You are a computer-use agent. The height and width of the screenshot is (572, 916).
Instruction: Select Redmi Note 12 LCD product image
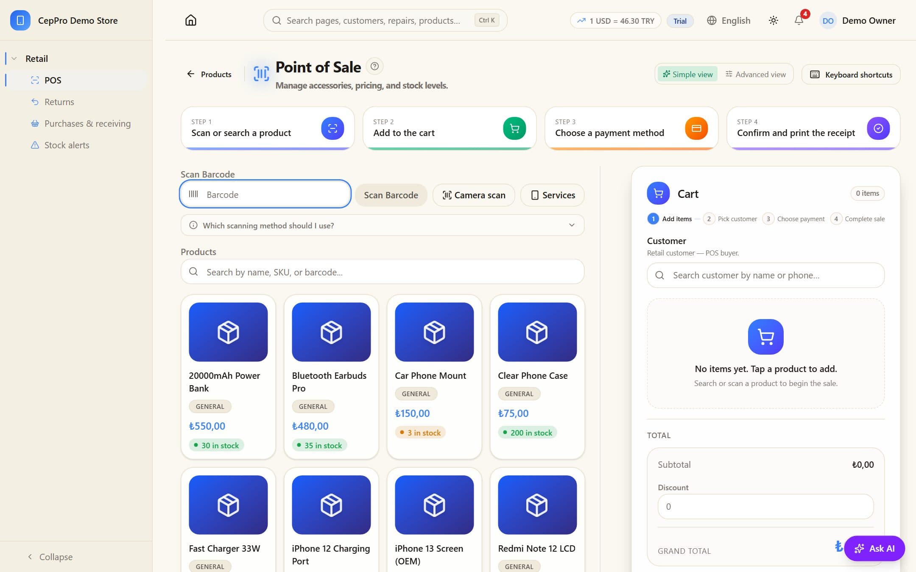click(537, 505)
